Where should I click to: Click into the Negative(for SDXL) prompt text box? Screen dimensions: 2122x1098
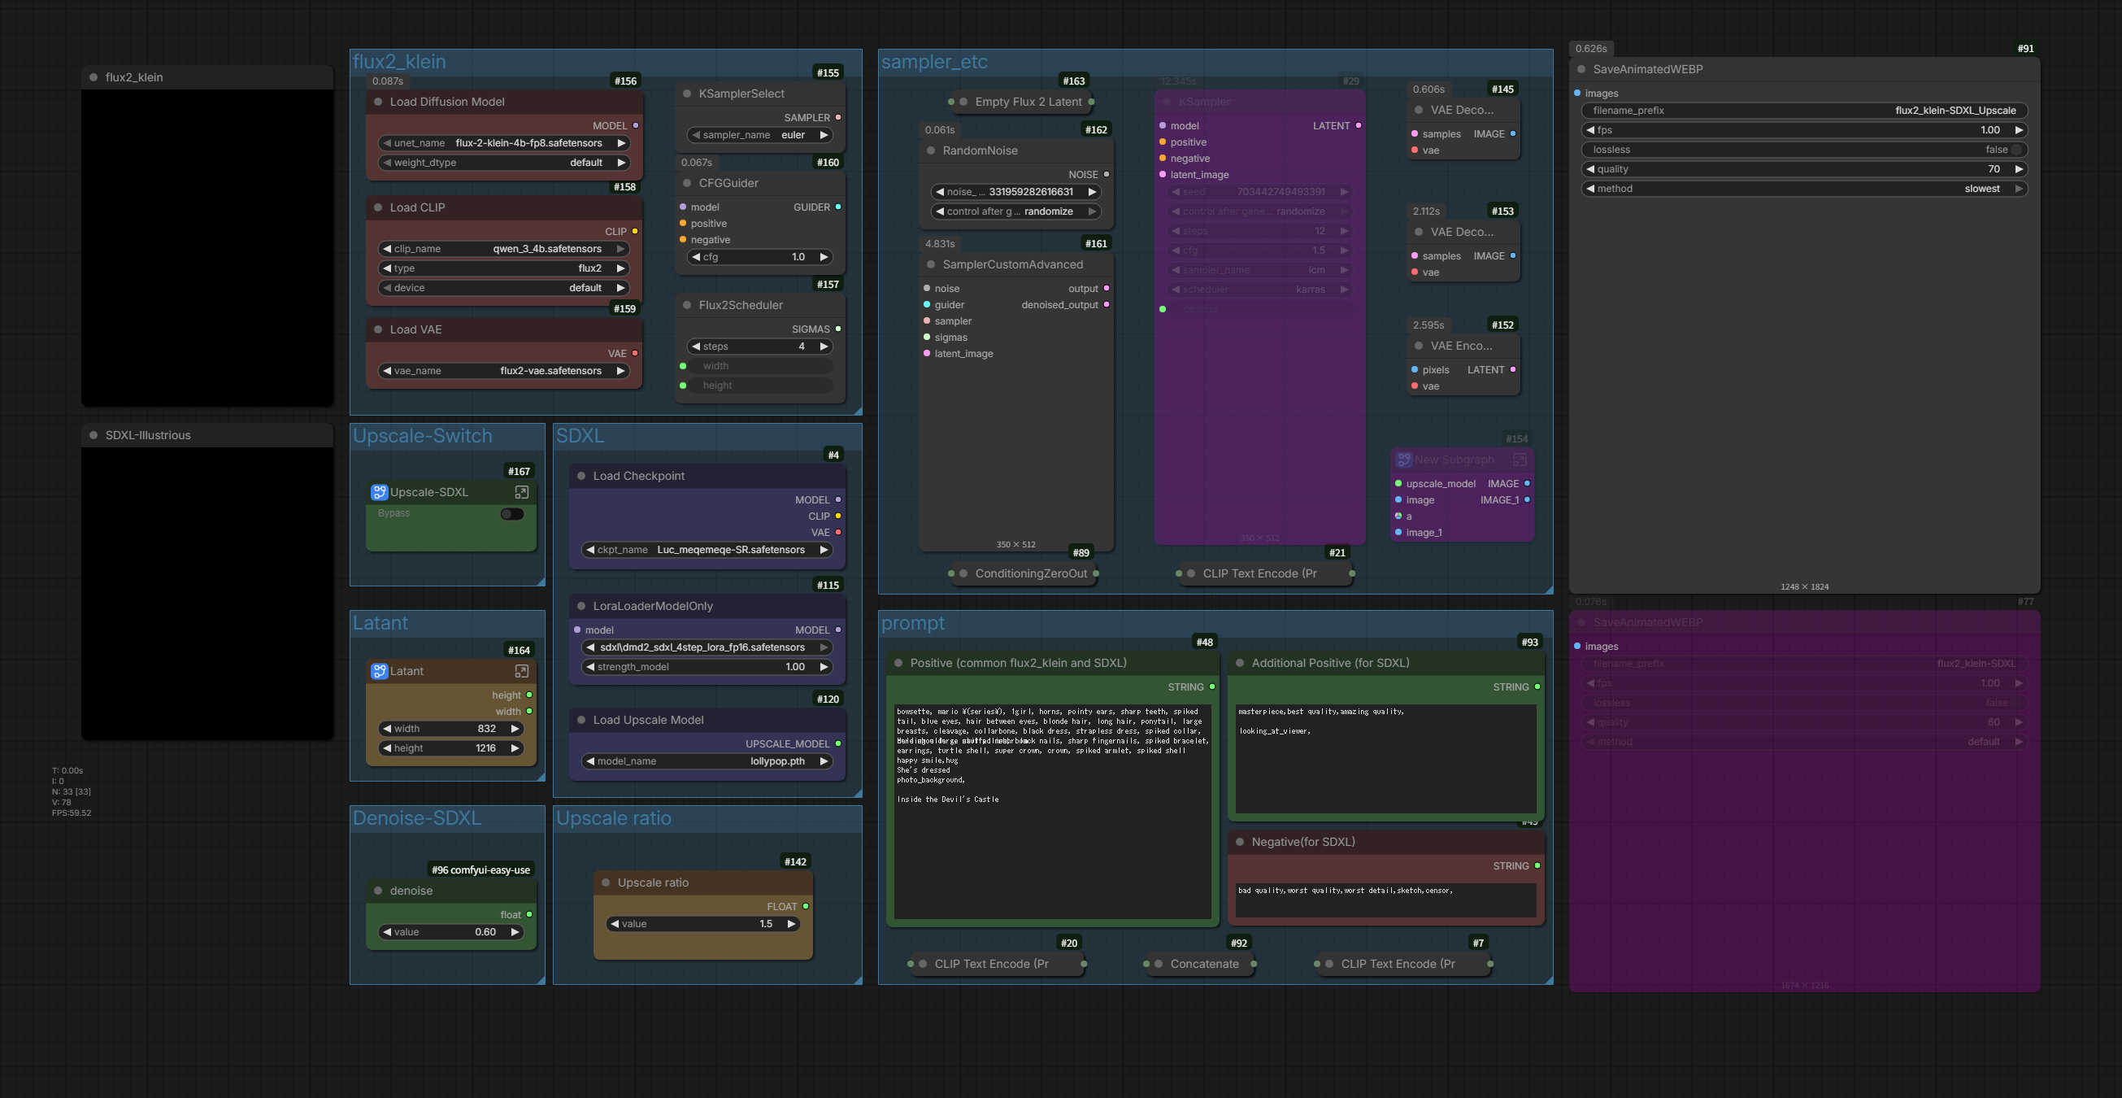pyautogui.click(x=1385, y=900)
